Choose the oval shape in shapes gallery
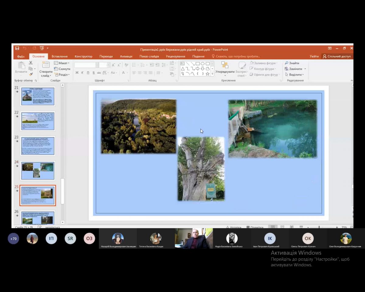The image size is (365, 292). (x=203, y=64)
